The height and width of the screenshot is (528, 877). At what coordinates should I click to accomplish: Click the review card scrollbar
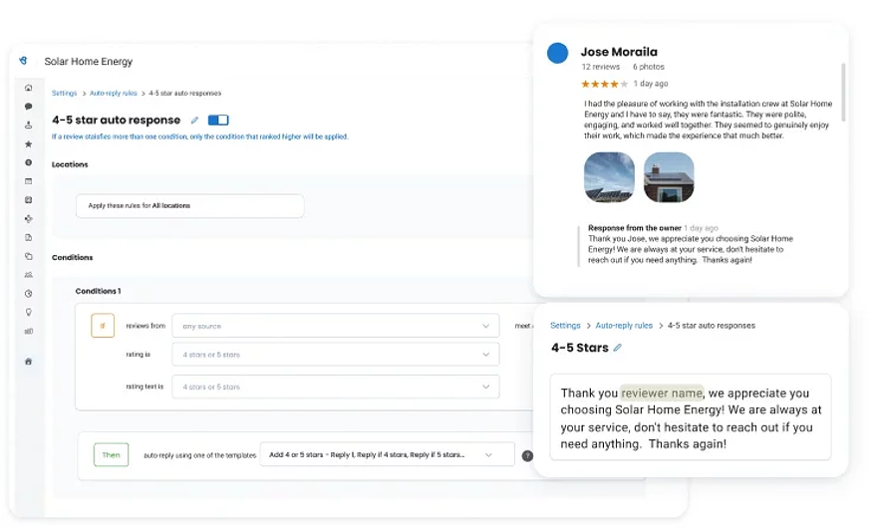click(843, 93)
